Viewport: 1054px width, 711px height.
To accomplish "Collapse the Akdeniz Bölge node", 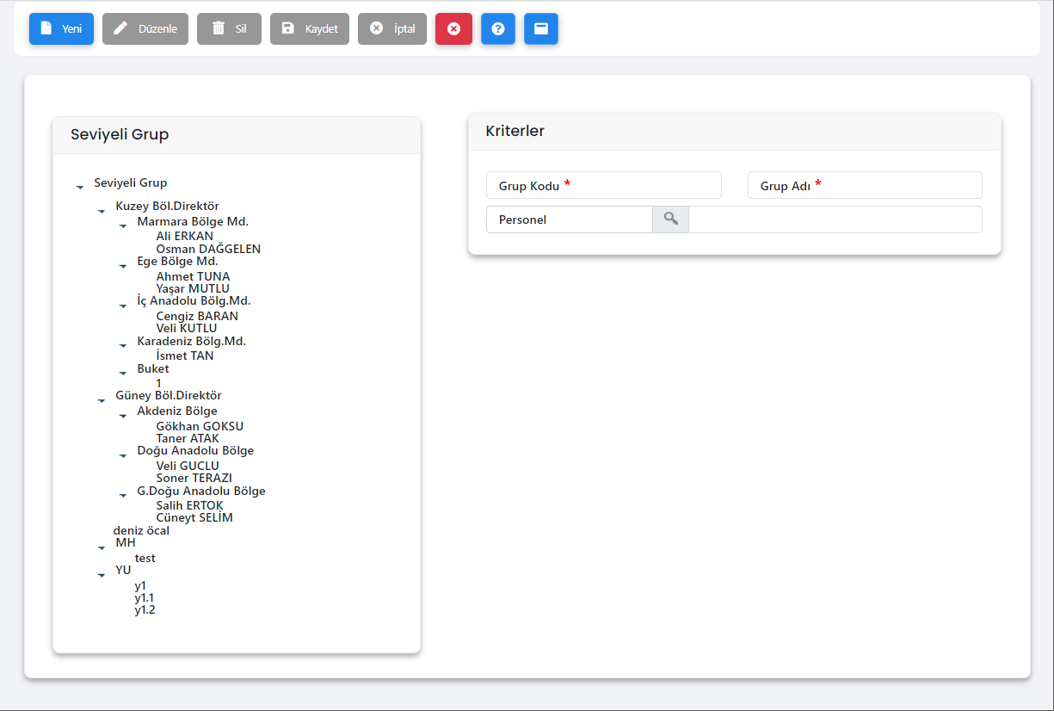I will [123, 415].
